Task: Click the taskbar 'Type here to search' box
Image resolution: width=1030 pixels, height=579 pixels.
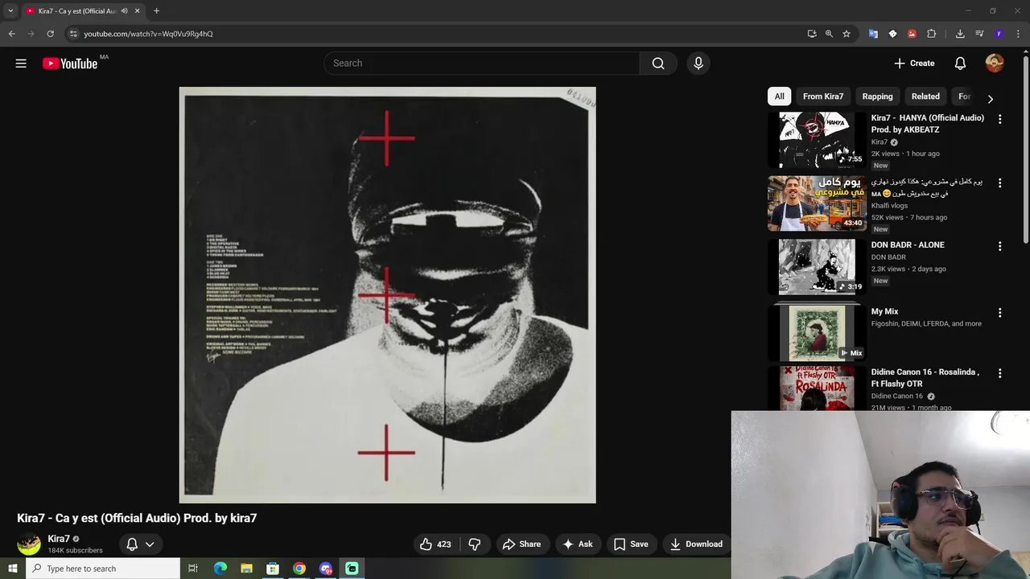Action: click(x=103, y=569)
